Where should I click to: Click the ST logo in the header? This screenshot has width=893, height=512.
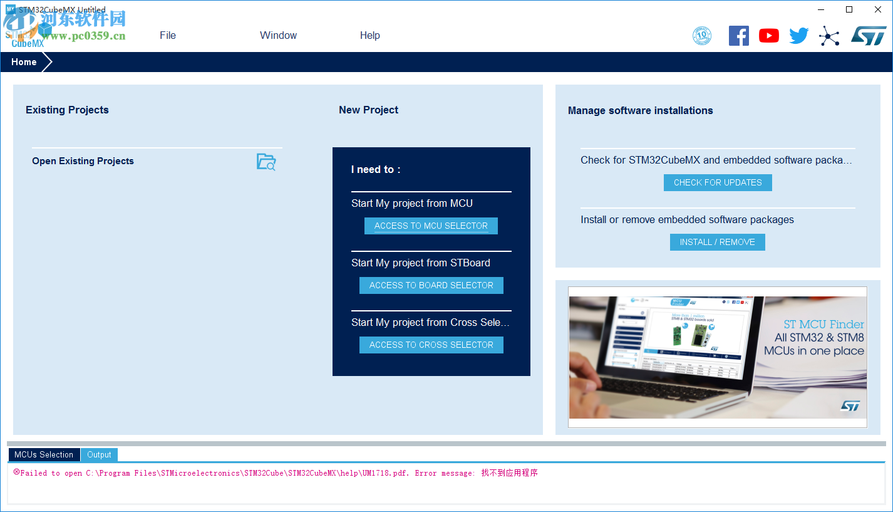pyautogui.click(x=869, y=36)
